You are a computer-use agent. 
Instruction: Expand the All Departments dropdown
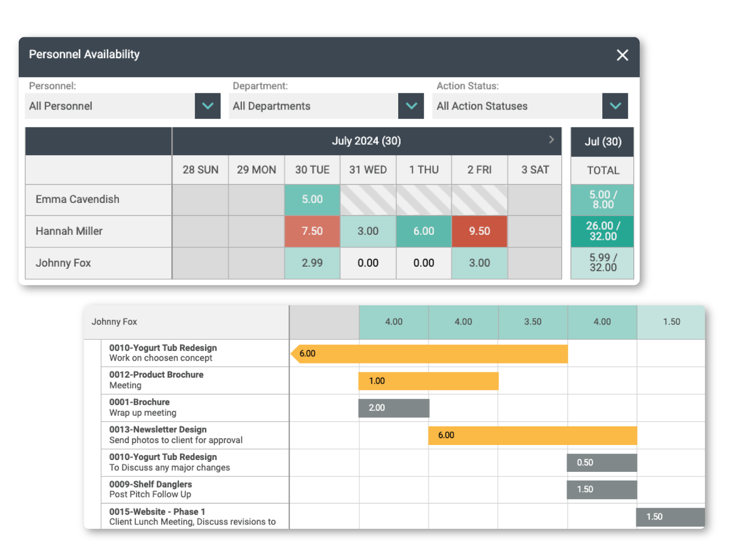pos(411,106)
